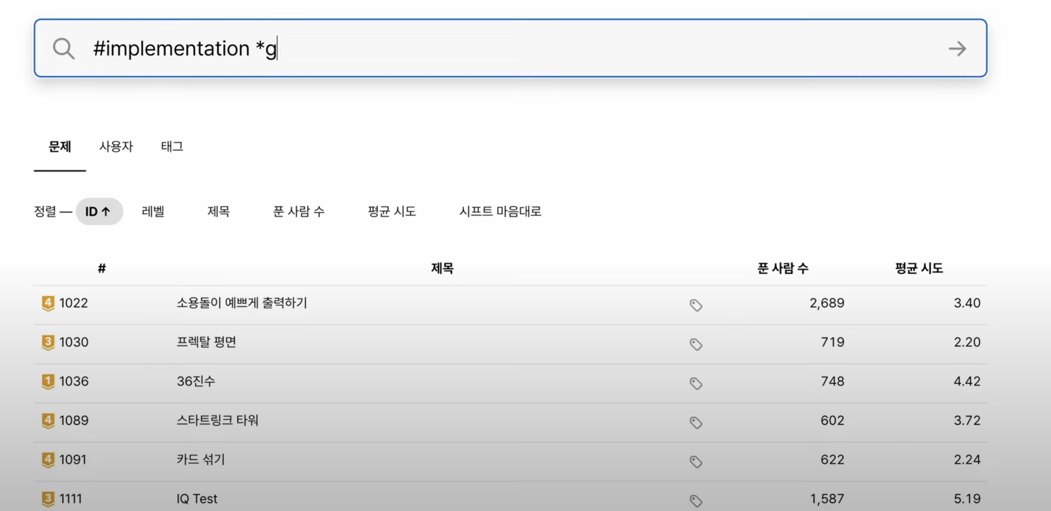Show tags for problem 1030 프렉탈 평면
Screen dimensions: 1051x511
(695, 344)
